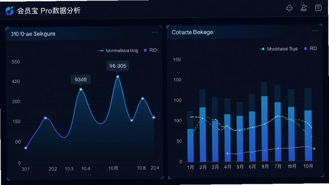The width and height of the screenshot is (329, 185).
Task: Click the 98.305 peak tooltip label
Action: coord(118,66)
